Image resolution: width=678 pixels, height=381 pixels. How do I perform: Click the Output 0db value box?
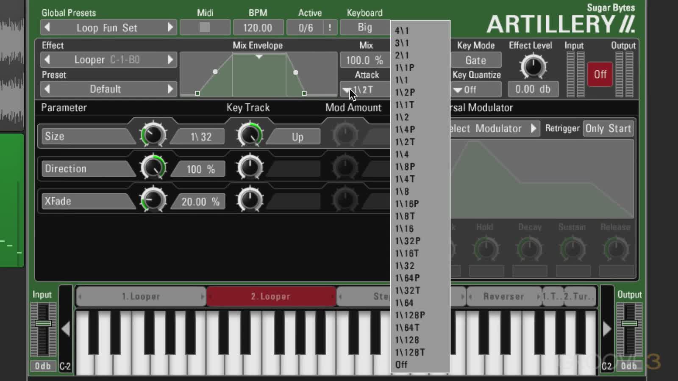[x=629, y=366]
